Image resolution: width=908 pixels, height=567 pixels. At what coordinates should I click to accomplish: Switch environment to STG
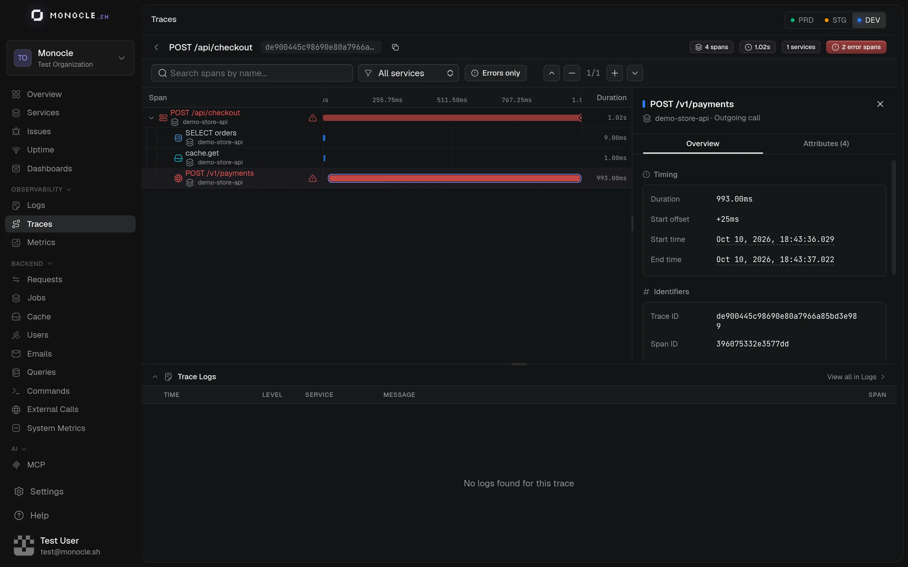835,20
